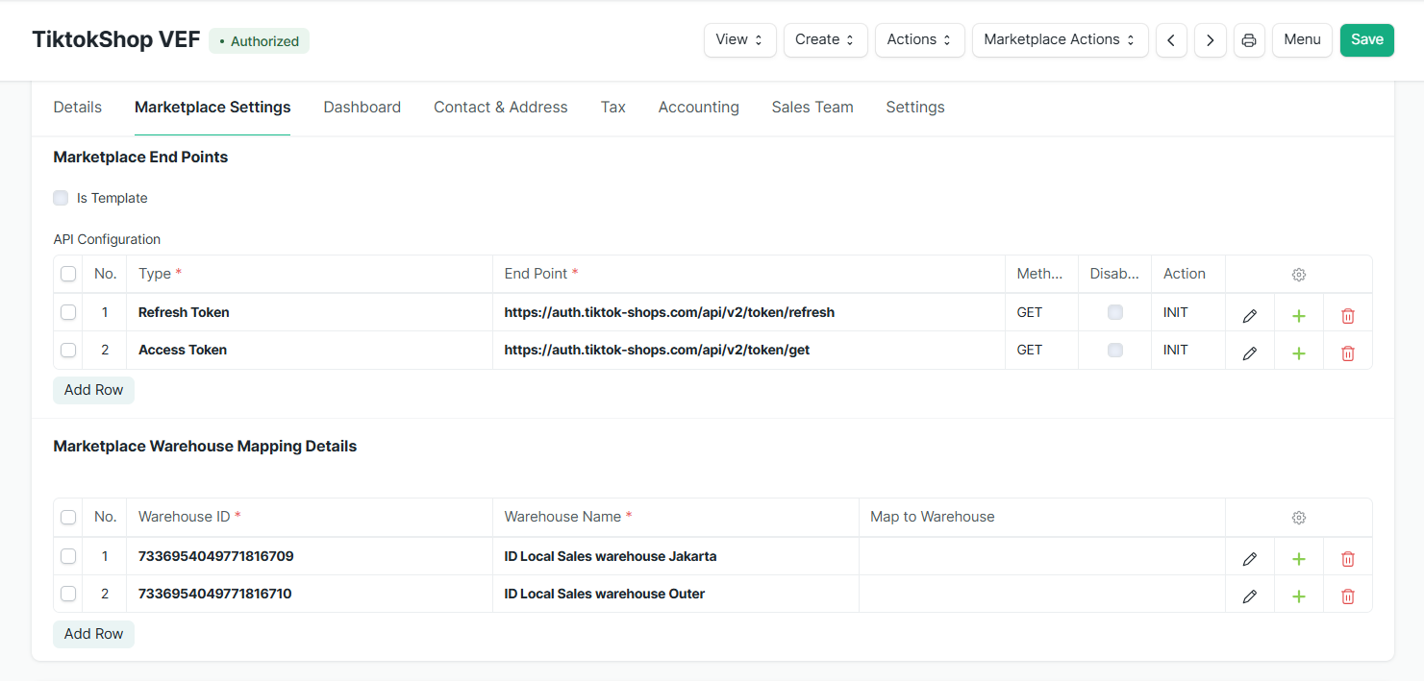The width and height of the screenshot is (1424, 681).
Task: Toggle Disabled checkbox for Access Token row
Action: [x=1115, y=350]
